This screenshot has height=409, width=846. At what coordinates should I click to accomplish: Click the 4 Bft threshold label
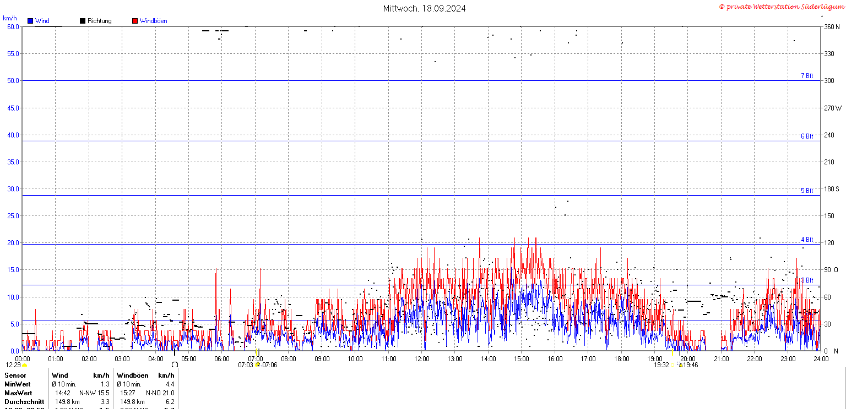pos(807,240)
